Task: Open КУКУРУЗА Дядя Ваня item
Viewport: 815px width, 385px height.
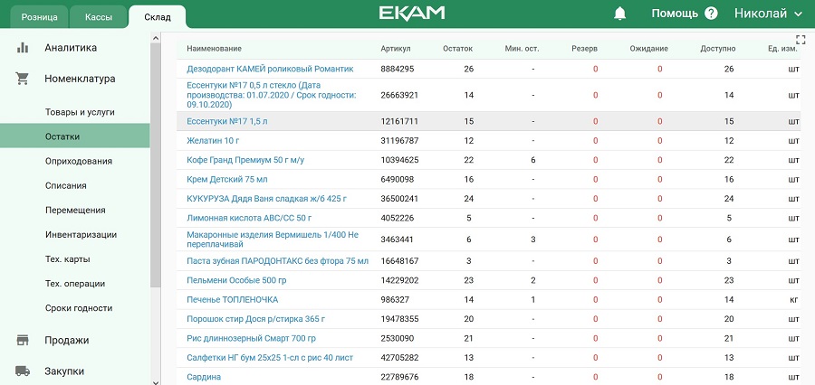Action: pos(266,198)
